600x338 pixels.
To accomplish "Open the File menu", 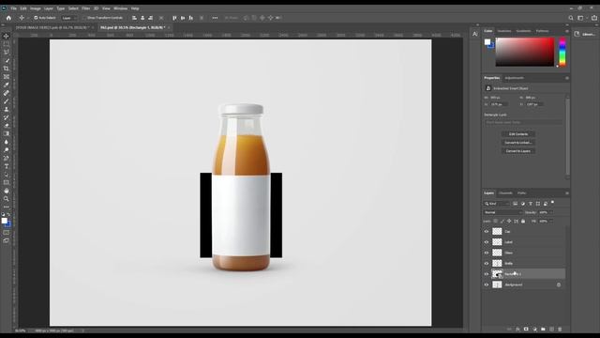I will pyautogui.click(x=13, y=8).
